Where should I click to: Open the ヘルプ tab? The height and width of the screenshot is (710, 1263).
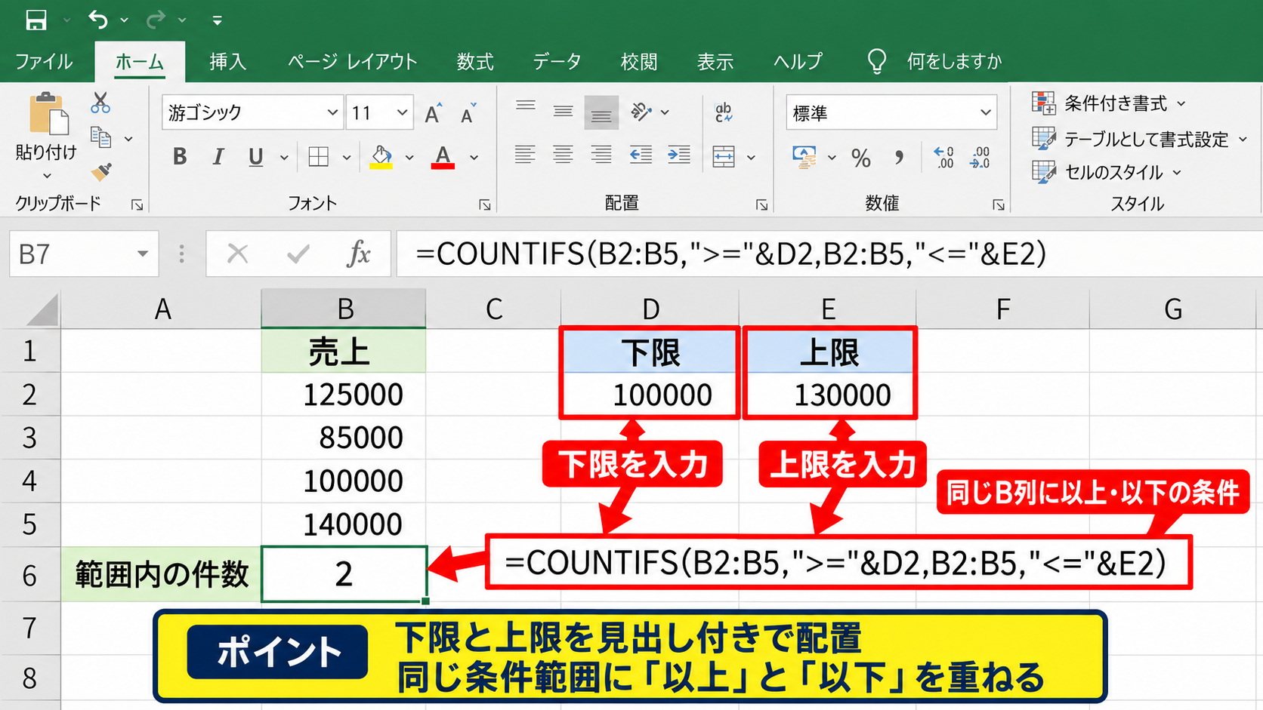tap(798, 61)
